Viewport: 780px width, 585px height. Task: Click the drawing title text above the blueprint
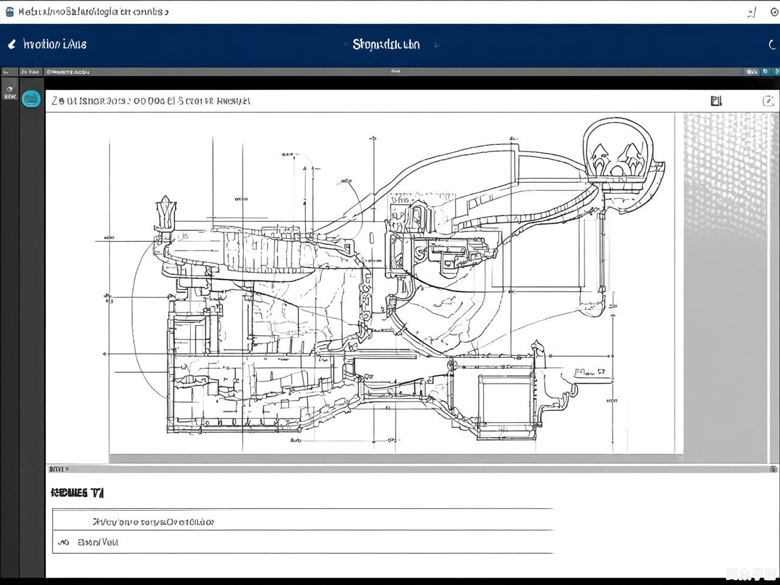(151, 101)
